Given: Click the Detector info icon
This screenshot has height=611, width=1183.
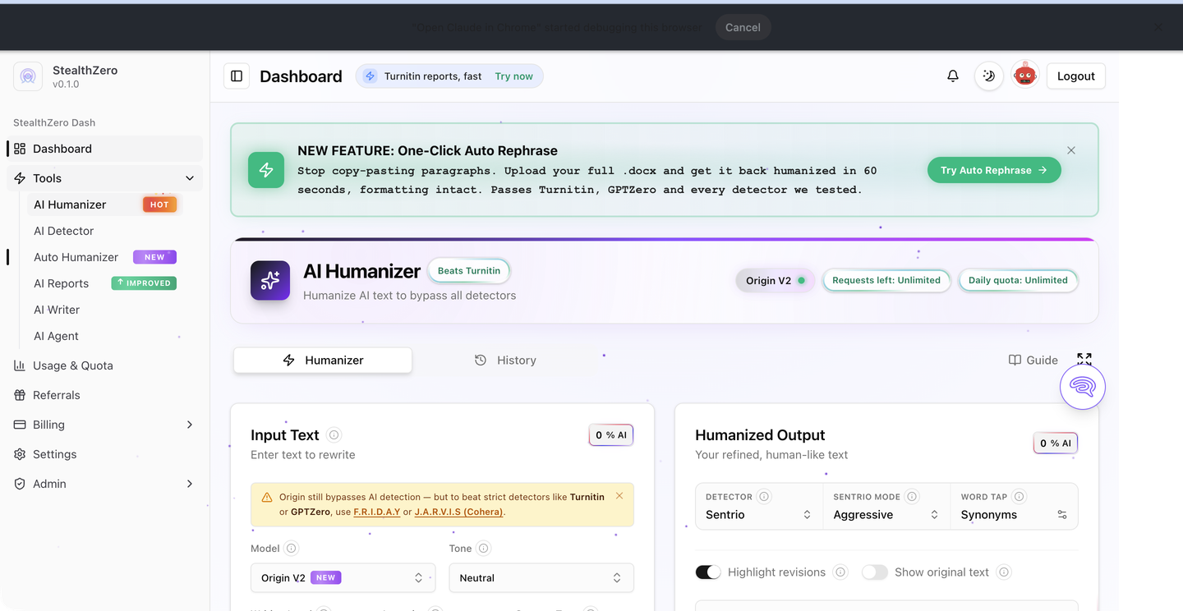Looking at the screenshot, I should 764,497.
